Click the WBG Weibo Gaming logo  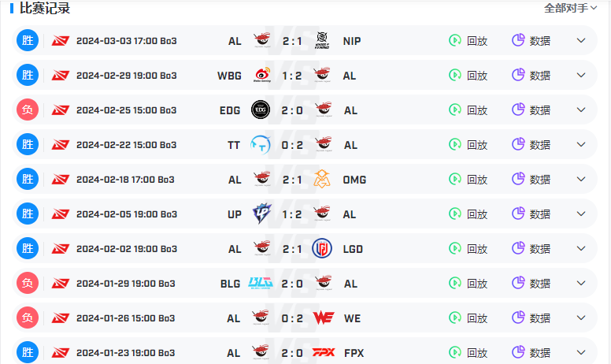coord(262,75)
